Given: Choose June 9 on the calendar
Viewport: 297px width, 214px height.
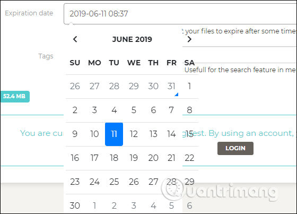Looking at the screenshot, I should (75, 134).
